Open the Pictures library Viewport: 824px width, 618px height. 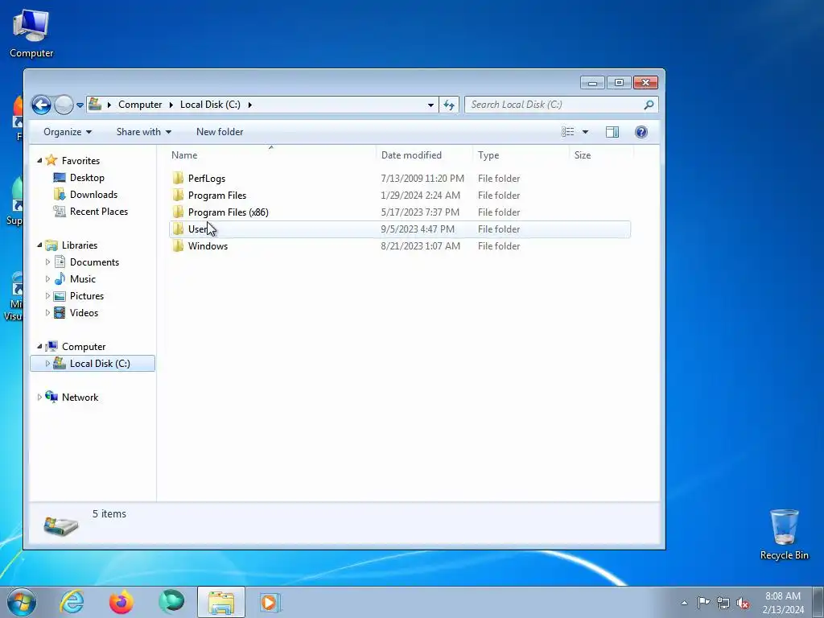pos(87,296)
